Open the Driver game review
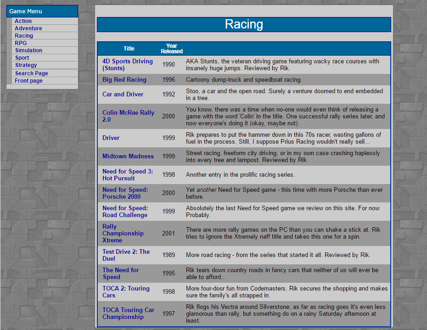427x330 pixels. pos(111,138)
